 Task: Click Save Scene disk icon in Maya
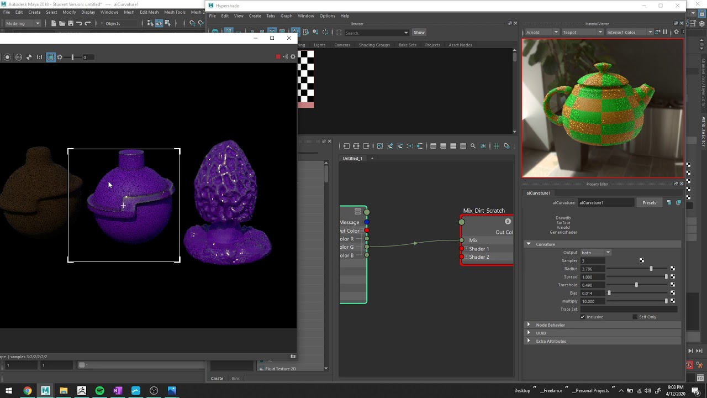[x=70, y=23]
